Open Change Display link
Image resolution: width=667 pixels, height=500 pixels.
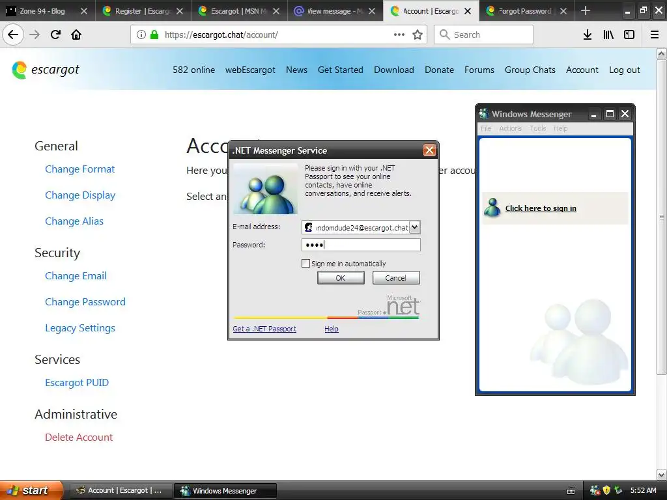80,195
